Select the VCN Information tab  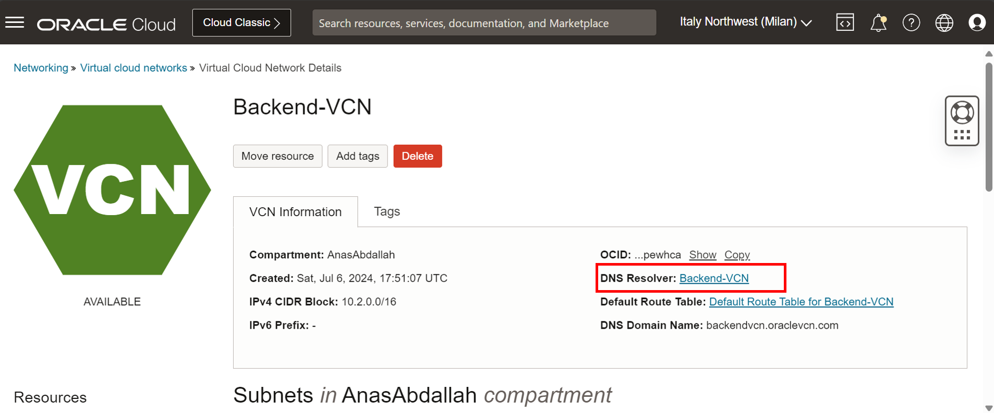pyautogui.click(x=295, y=212)
